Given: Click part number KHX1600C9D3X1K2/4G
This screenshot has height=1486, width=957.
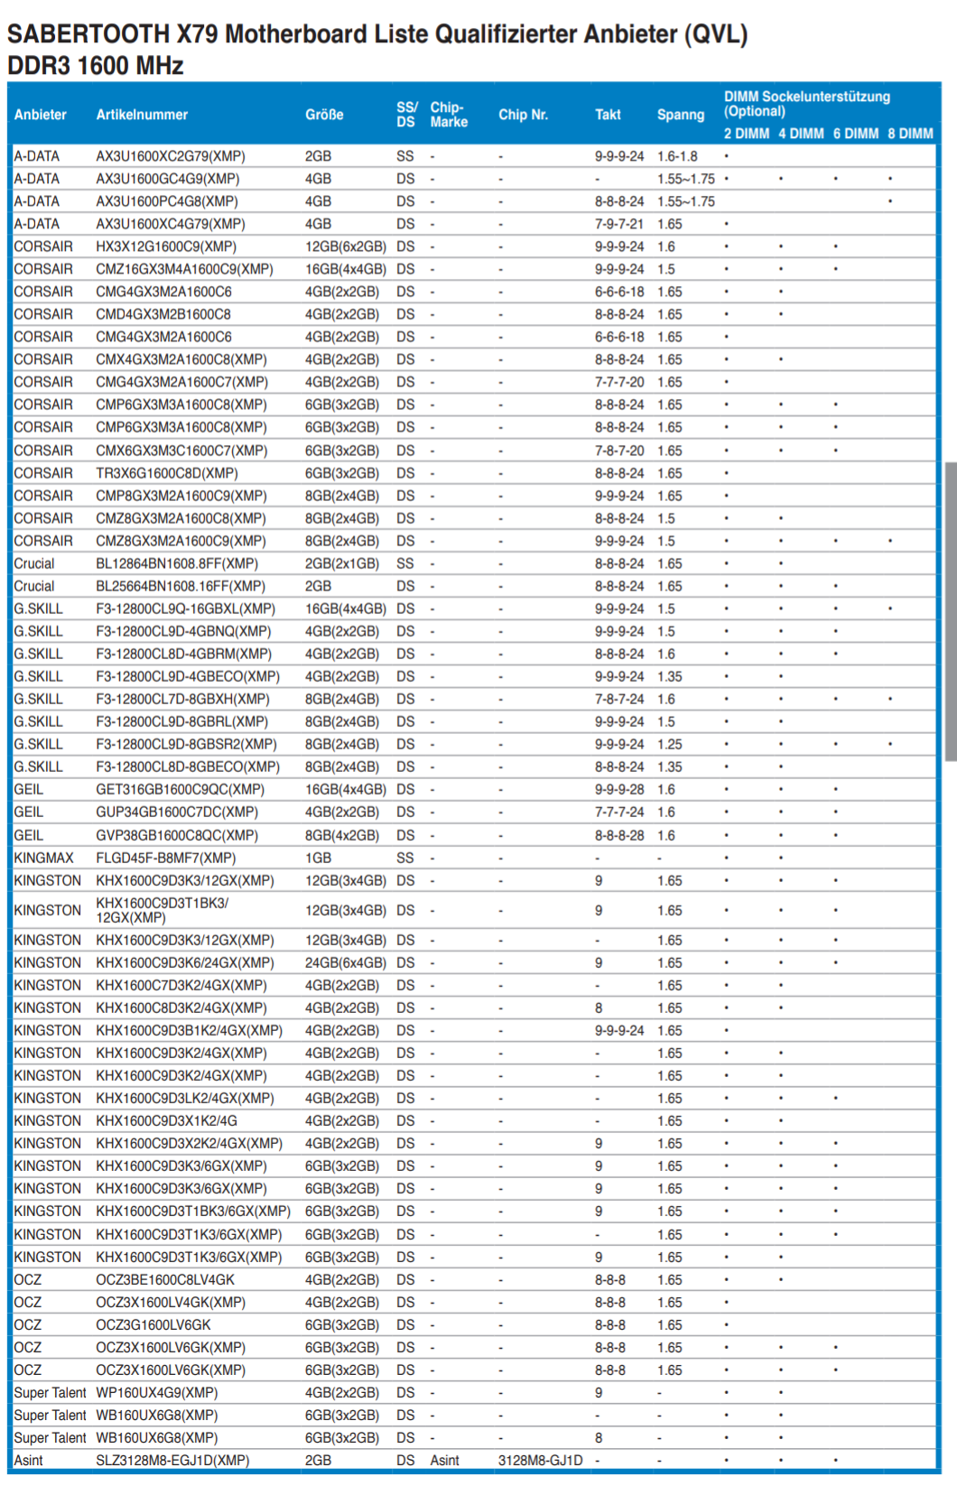Looking at the screenshot, I should pyautogui.click(x=167, y=1120).
